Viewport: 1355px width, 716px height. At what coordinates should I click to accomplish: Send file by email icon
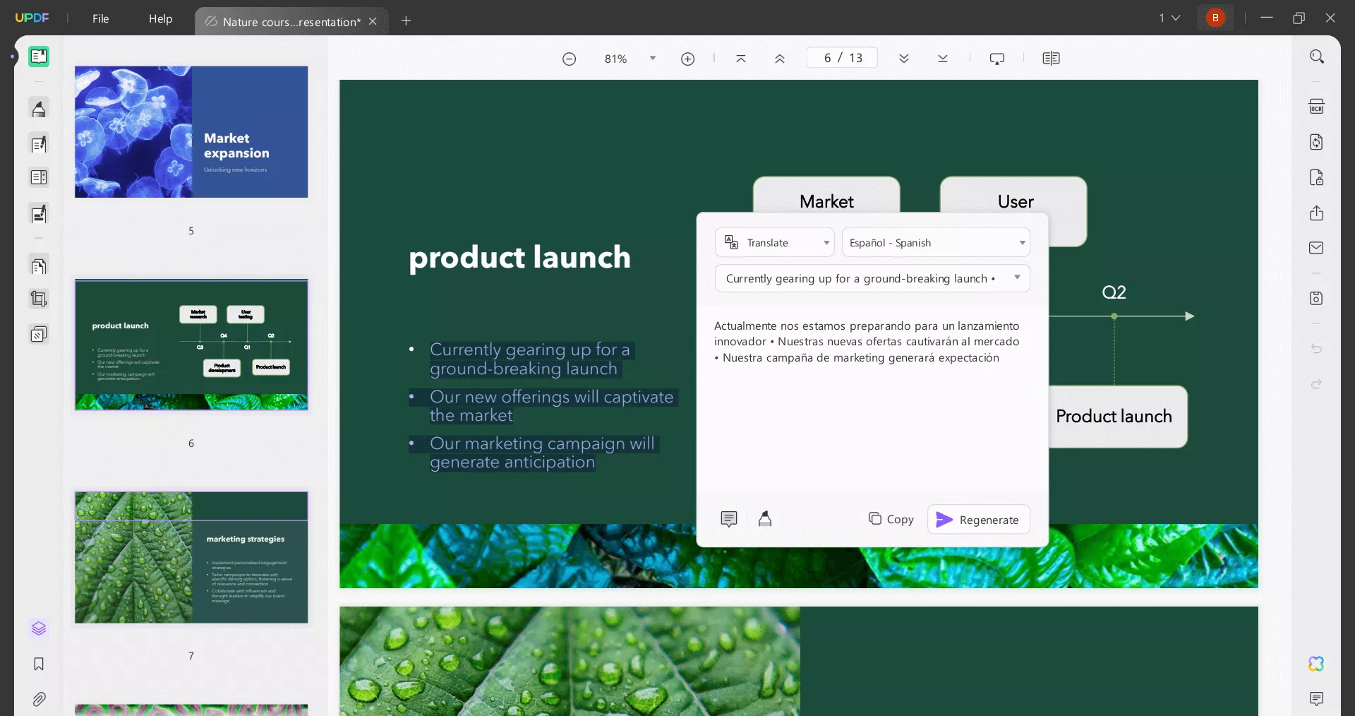[1316, 248]
